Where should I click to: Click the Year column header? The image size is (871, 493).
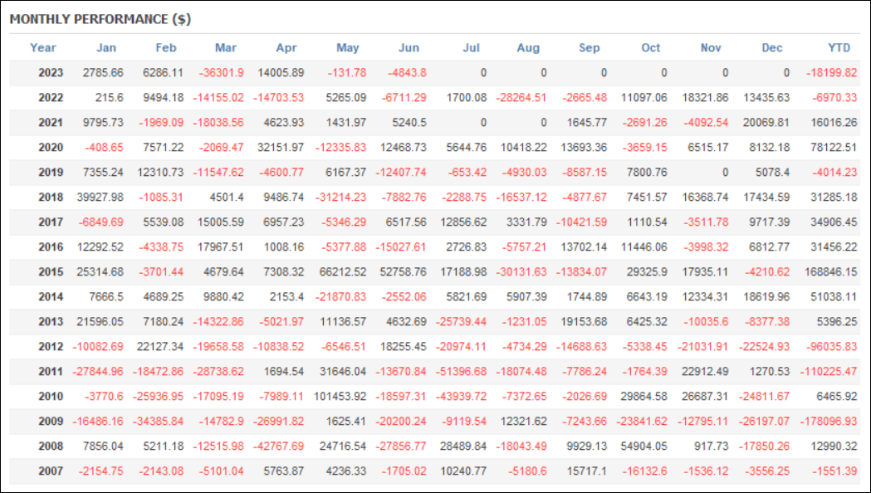(x=43, y=48)
